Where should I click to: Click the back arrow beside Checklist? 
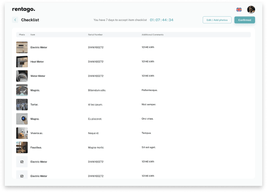point(15,20)
